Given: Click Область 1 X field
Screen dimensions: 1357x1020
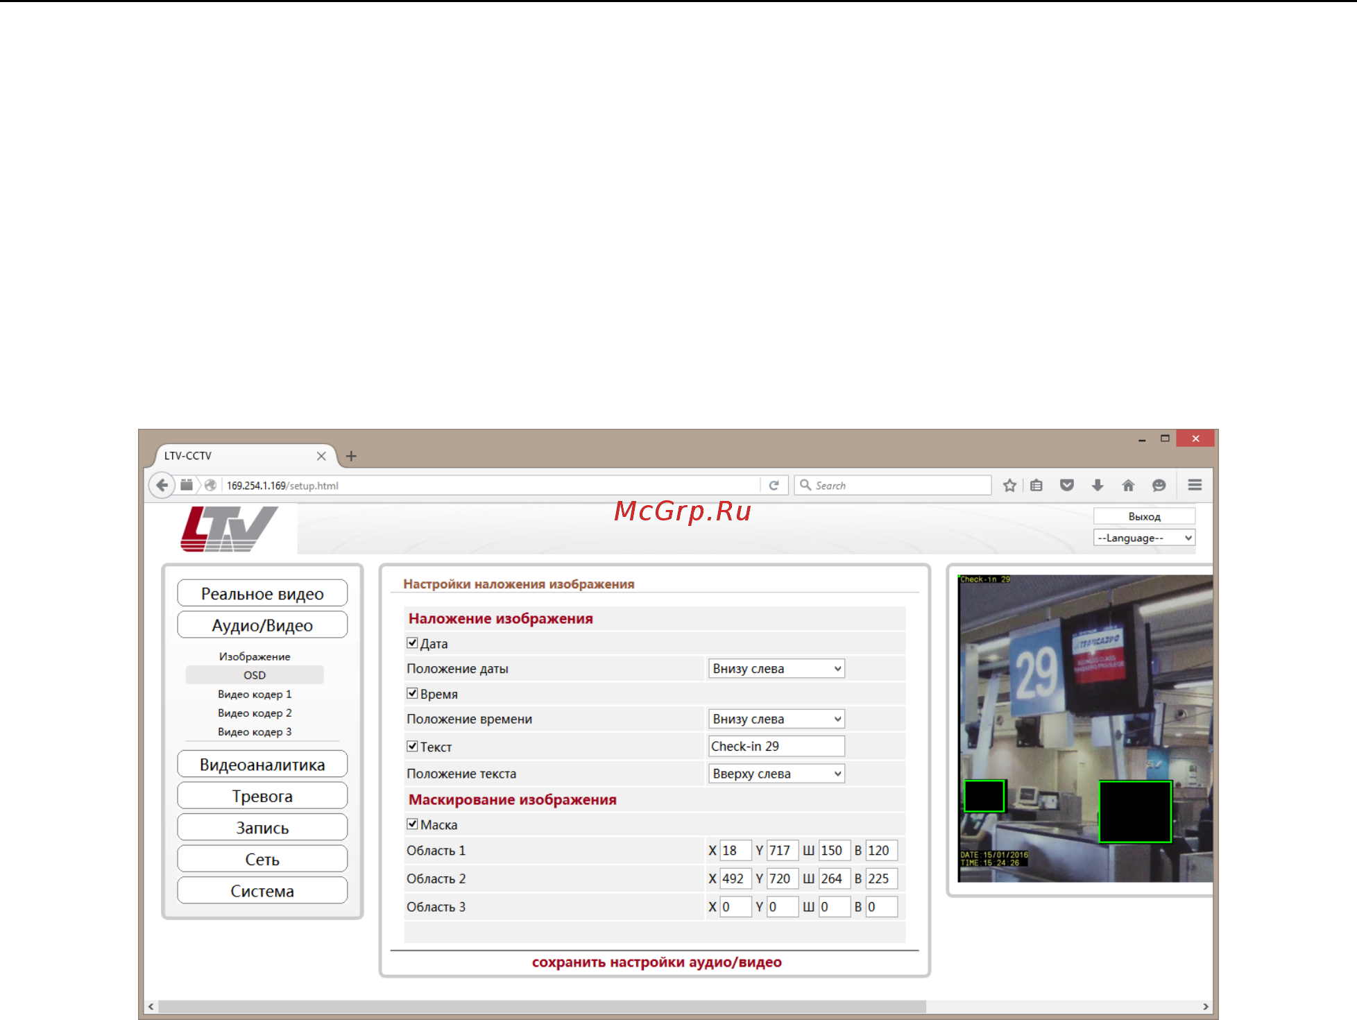Looking at the screenshot, I should click(x=735, y=850).
